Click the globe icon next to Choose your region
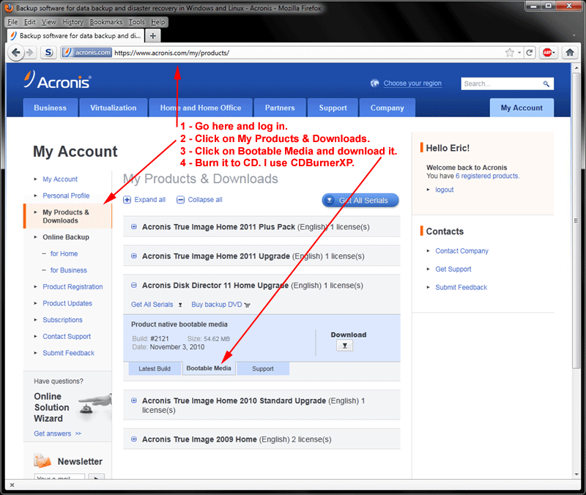The image size is (586, 495). tap(374, 83)
